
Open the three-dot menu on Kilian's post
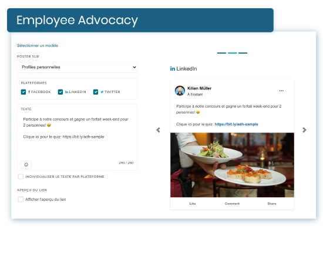pos(281,91)
